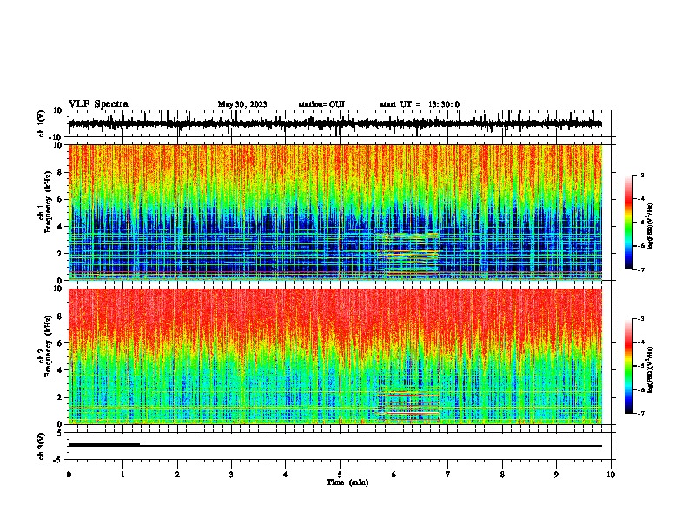Click the time axis tick label "2"
688x532 pixels.
tap(177, 475)
